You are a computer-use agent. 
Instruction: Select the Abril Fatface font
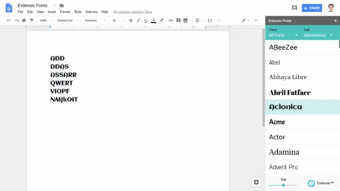tap(302, 93)
